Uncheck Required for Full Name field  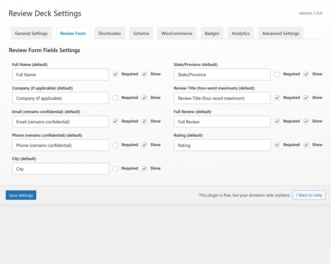pos(115,74)
